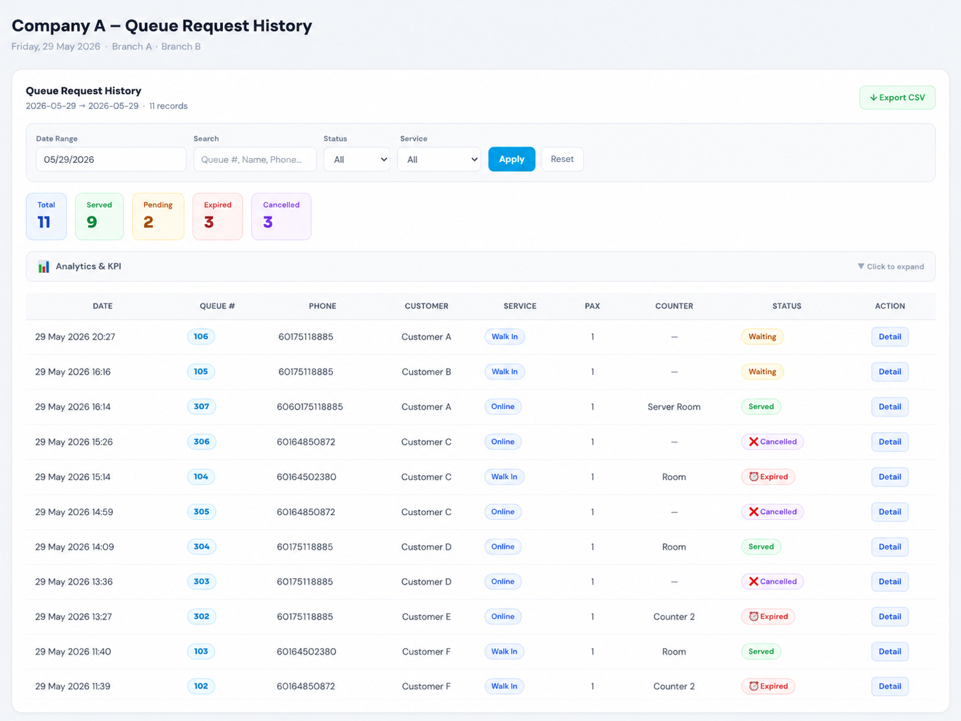Click the DATE column header
961x721 pixels.
pos(102,306)
